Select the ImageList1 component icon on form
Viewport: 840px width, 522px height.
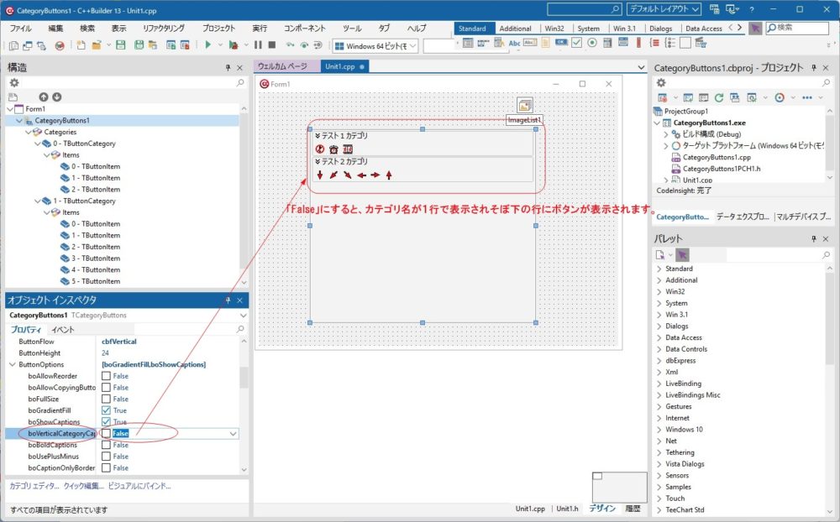[x=524, y=106]
